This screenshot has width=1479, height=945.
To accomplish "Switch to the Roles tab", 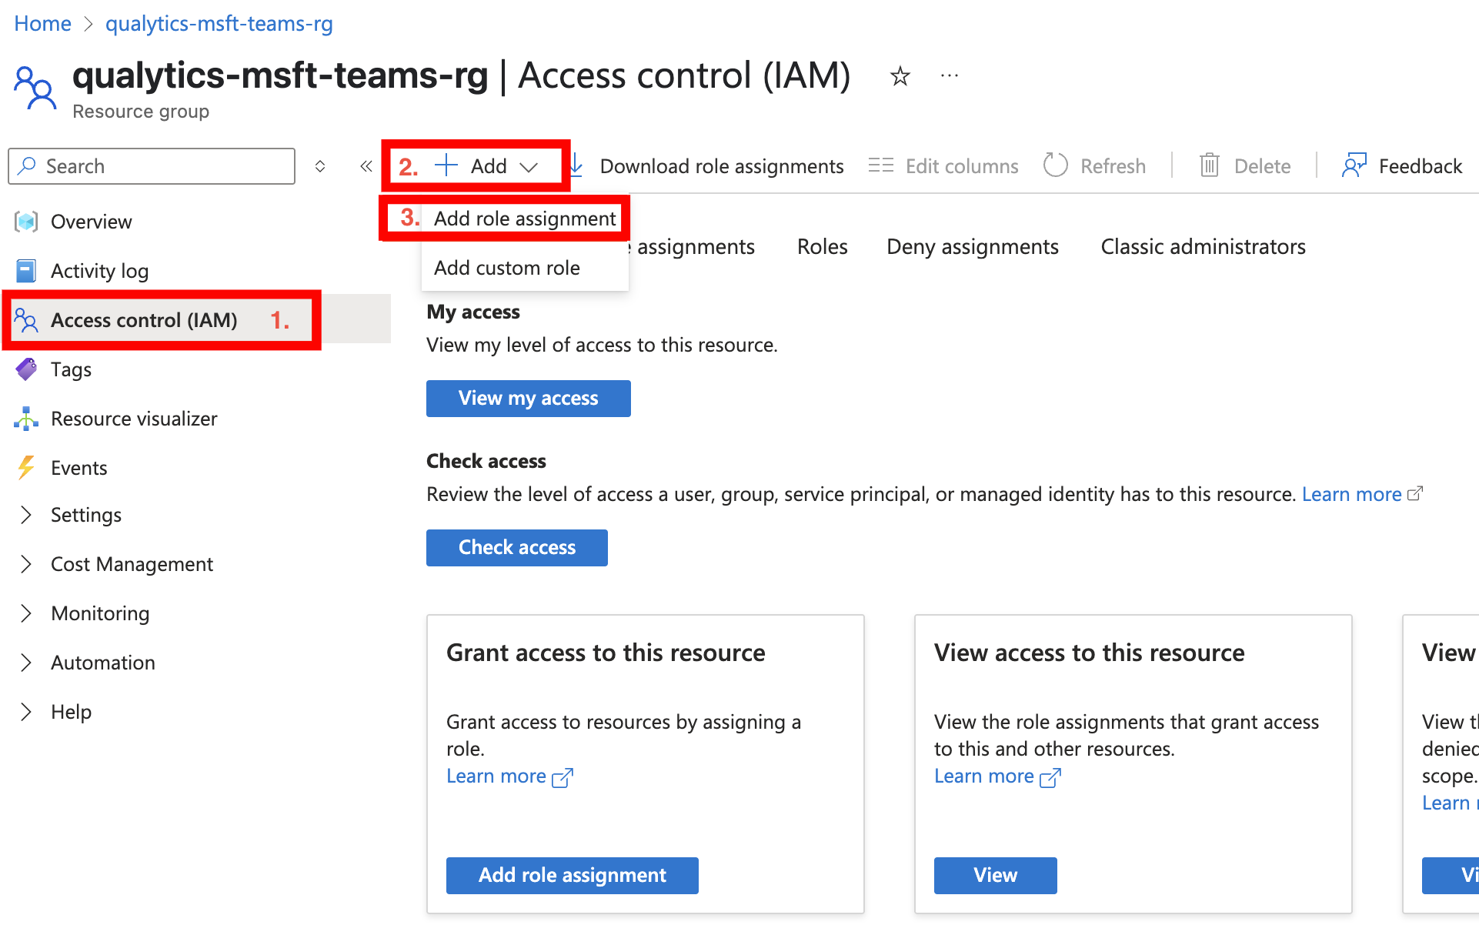I will (822, 246).
